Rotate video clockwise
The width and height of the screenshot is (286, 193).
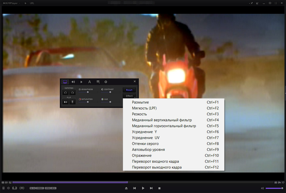click(72, 93)
